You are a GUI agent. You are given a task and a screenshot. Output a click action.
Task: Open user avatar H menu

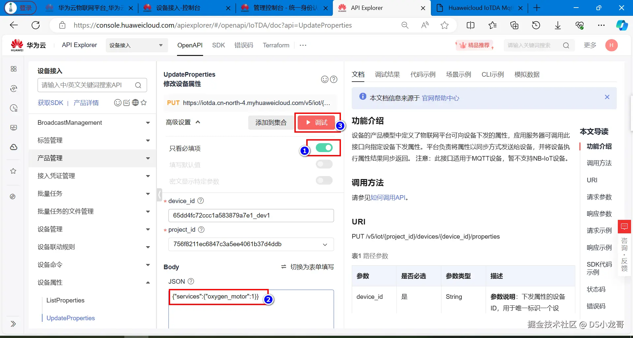pos(611,45)
